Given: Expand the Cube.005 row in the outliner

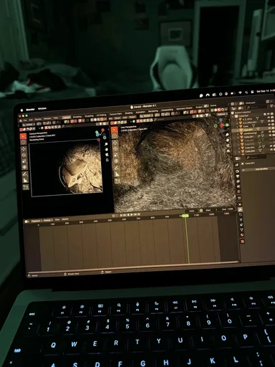Looking at the screenshot, I should (239, 151).
